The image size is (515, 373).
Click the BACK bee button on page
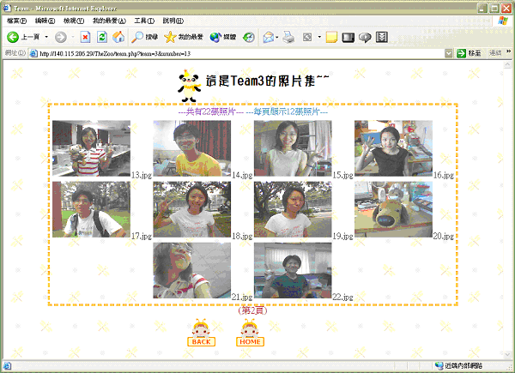pyautogui.click(x=202, y=334)
